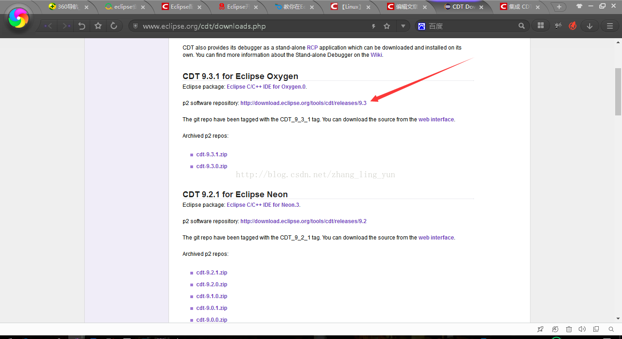This screenshot has width=622, height=339.
Task: Switch to the 360导航 tab
Action: click(x=67, y=7)
